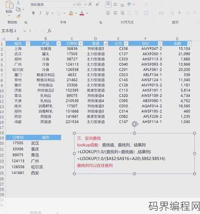
Task: Open clipboard (剪贴板) dialog launcher
Action: pyautogui.click(x=26, y=22)
